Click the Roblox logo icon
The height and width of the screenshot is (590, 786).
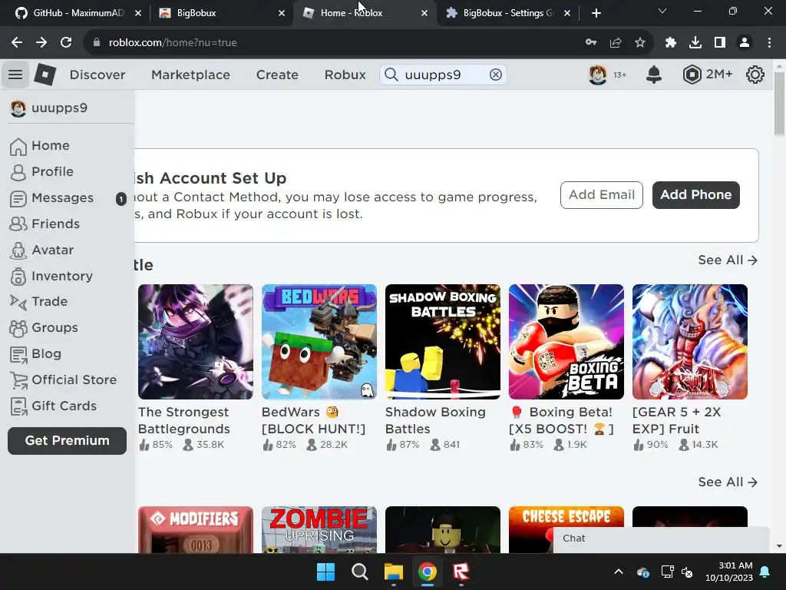coord(45,75)
